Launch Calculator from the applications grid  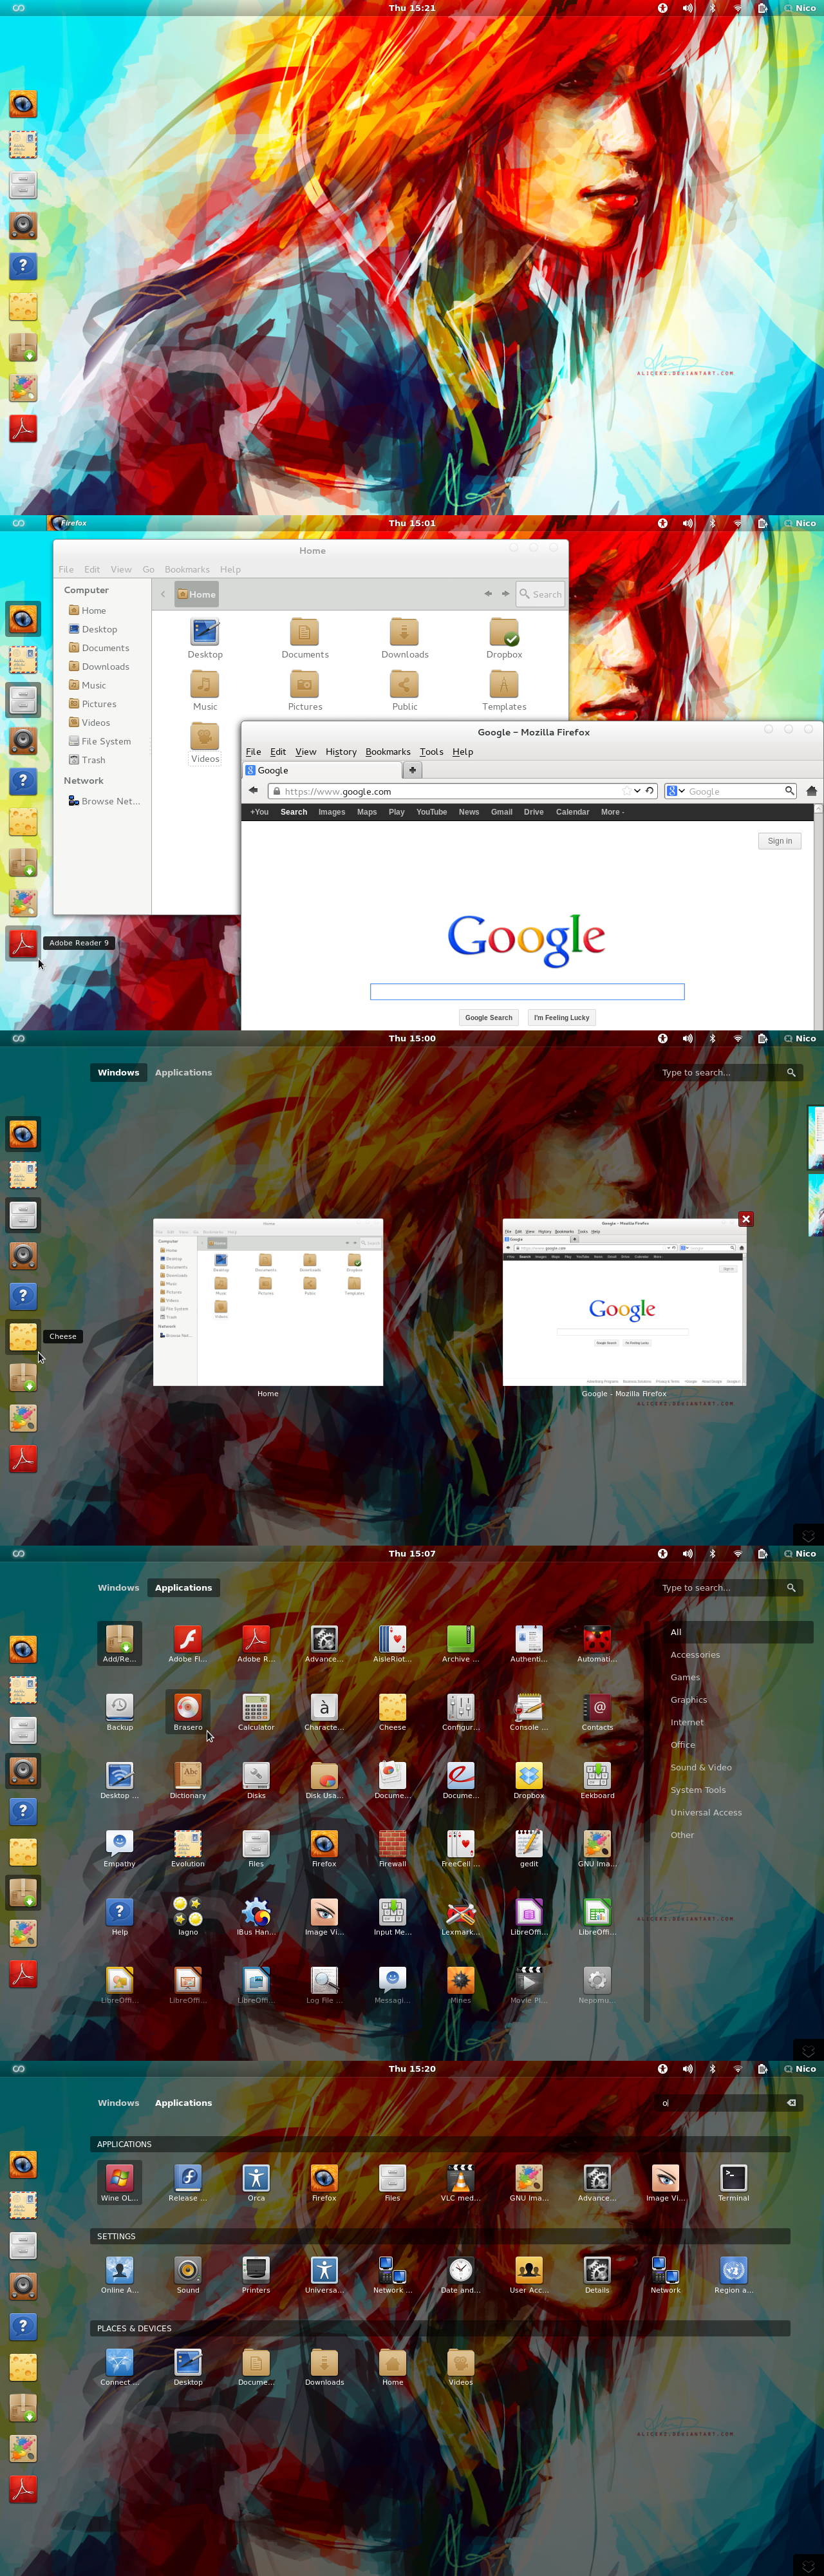pyautogui.click(x=256, y=1712)
